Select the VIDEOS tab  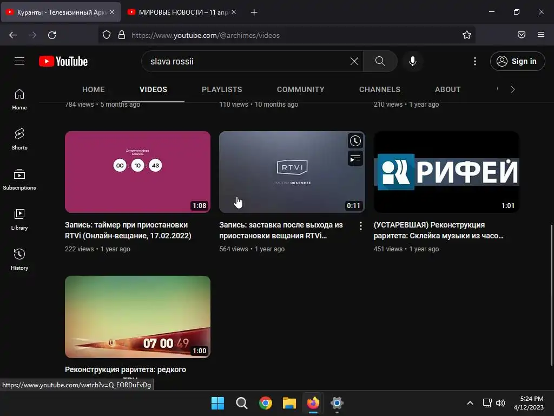click(x=153, y=89)
